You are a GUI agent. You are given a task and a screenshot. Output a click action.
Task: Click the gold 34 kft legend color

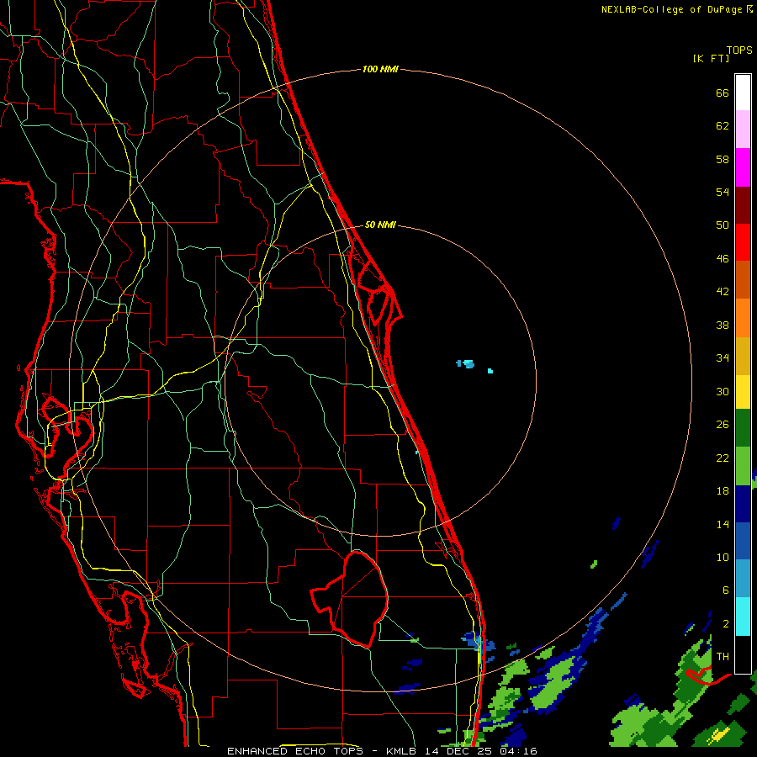click(x=743, y=356)
